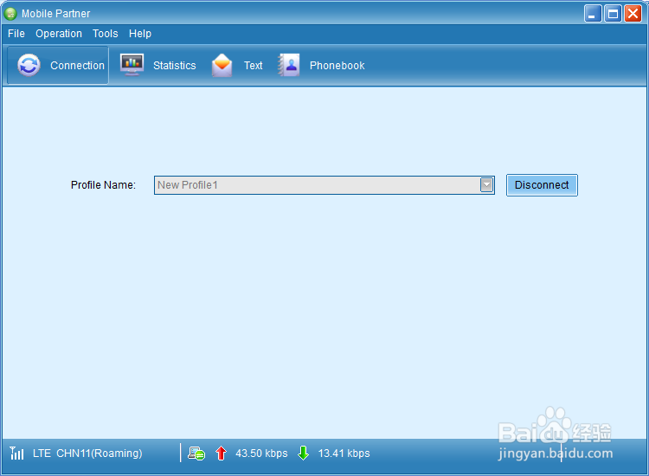This screenshot has height=476, width=649.
Task: Click the 43.50 kbps upload speed
Action: coord(261,453)
